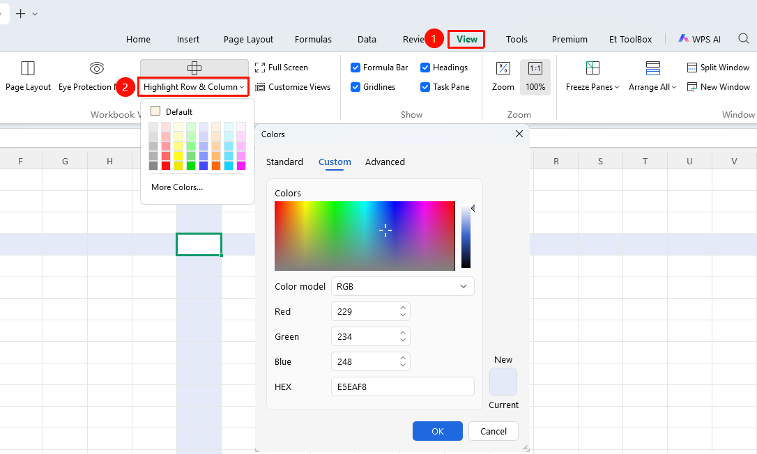Uncheck the Gridlines checkbox

355,87
